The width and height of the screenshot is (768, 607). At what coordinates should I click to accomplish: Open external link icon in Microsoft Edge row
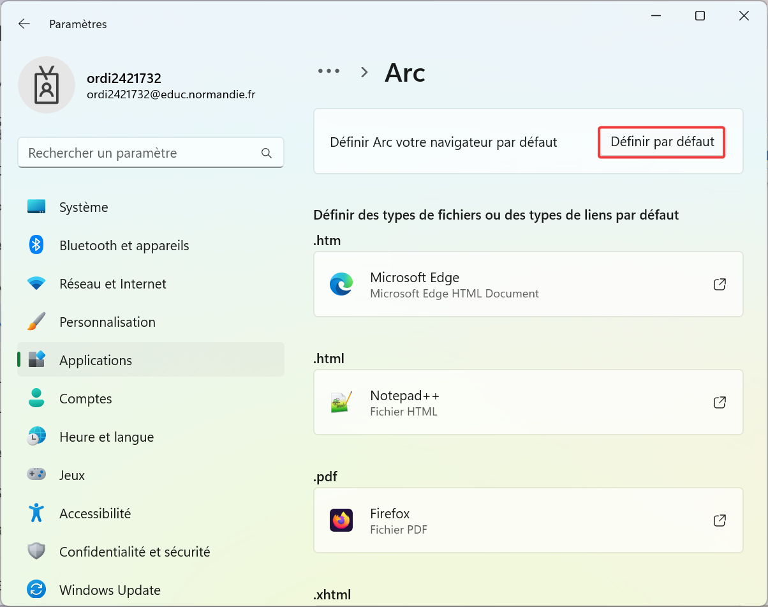(720, 284)
